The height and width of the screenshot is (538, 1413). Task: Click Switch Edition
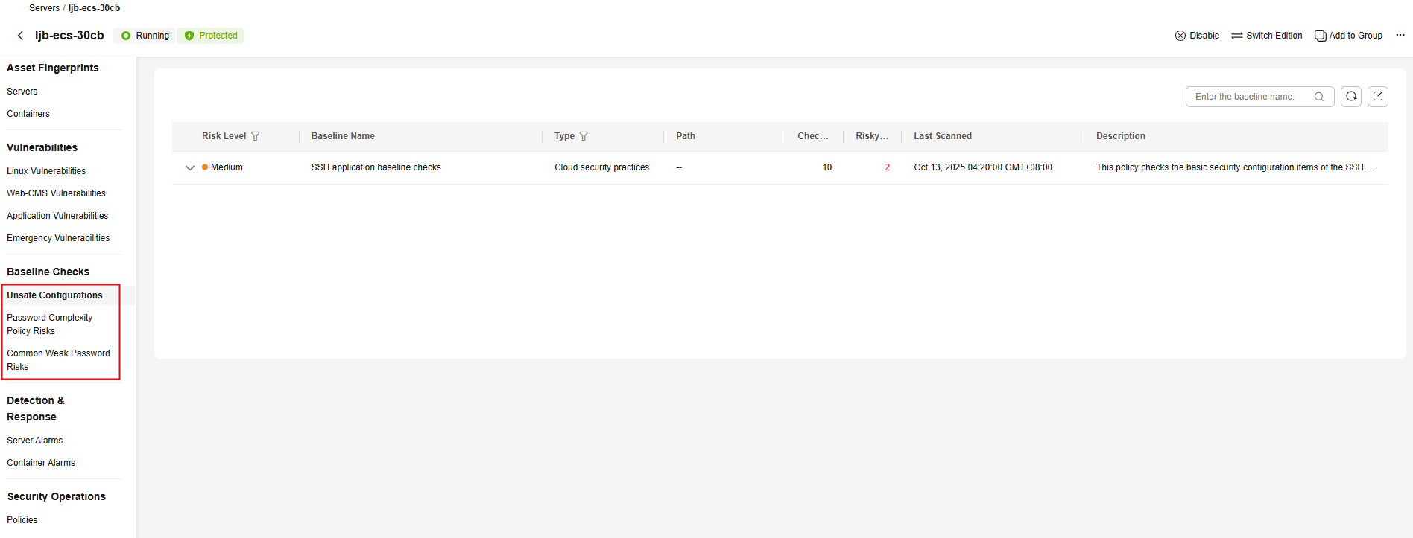(x=1267, y=36)
